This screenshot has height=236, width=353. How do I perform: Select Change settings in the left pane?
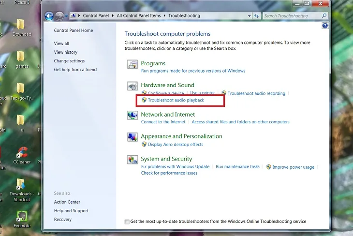tap(69, 61)
